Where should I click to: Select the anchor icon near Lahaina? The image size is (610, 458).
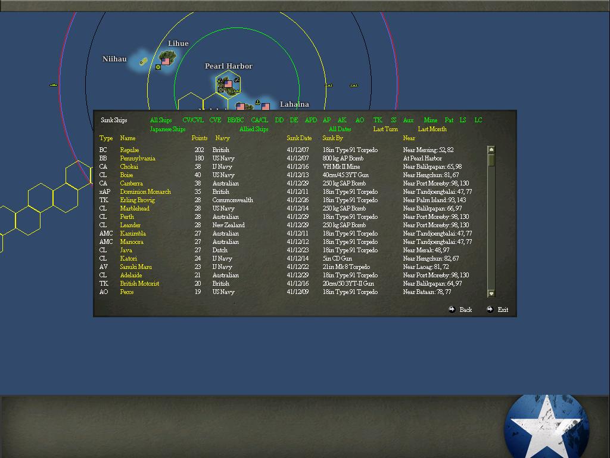tap(257, 103)
